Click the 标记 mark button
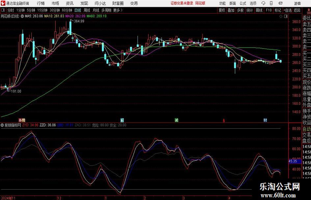Viewport: 311px width, 200px height. pos(278,10)
